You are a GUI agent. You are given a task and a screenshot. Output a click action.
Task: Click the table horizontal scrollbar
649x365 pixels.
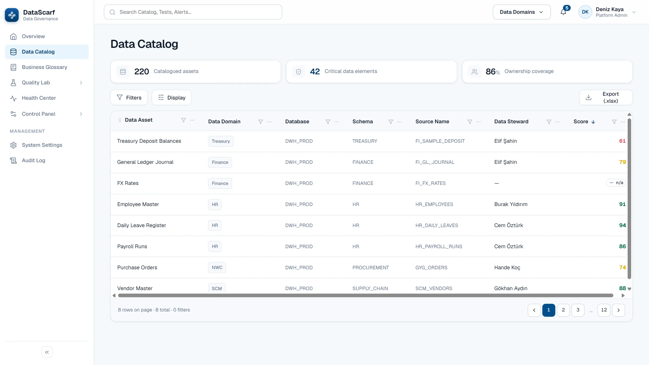[x=366, y=296]
